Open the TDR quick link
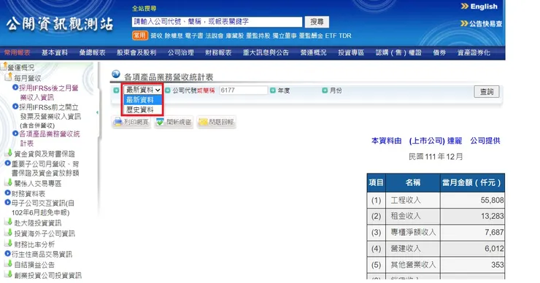 coord(344,36)
